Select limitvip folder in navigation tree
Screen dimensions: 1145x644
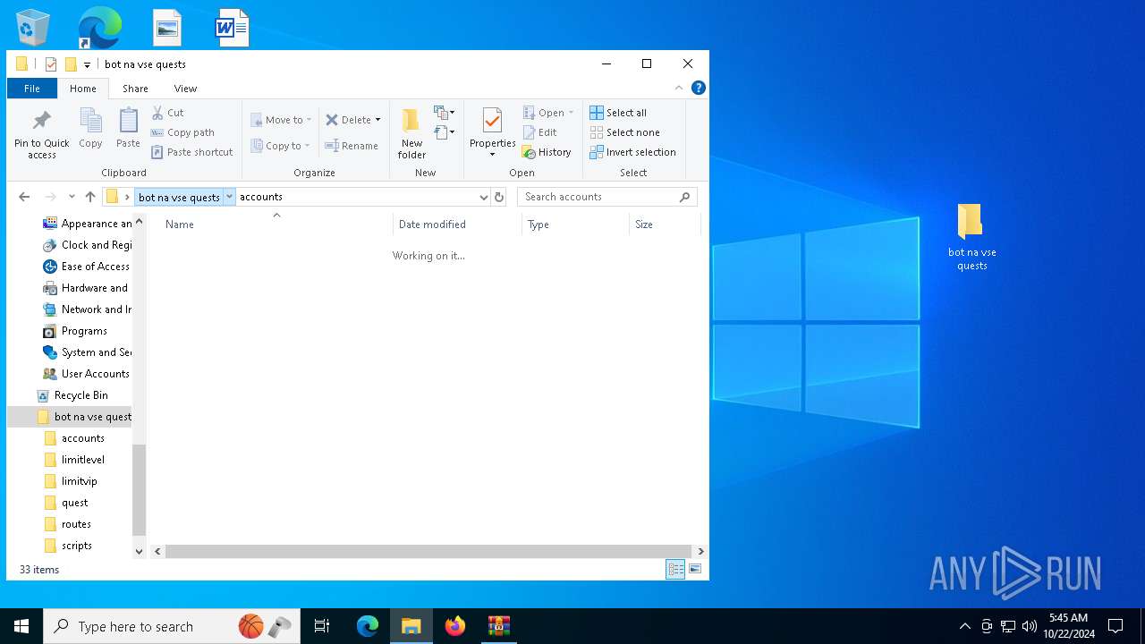tap(80, 481)
